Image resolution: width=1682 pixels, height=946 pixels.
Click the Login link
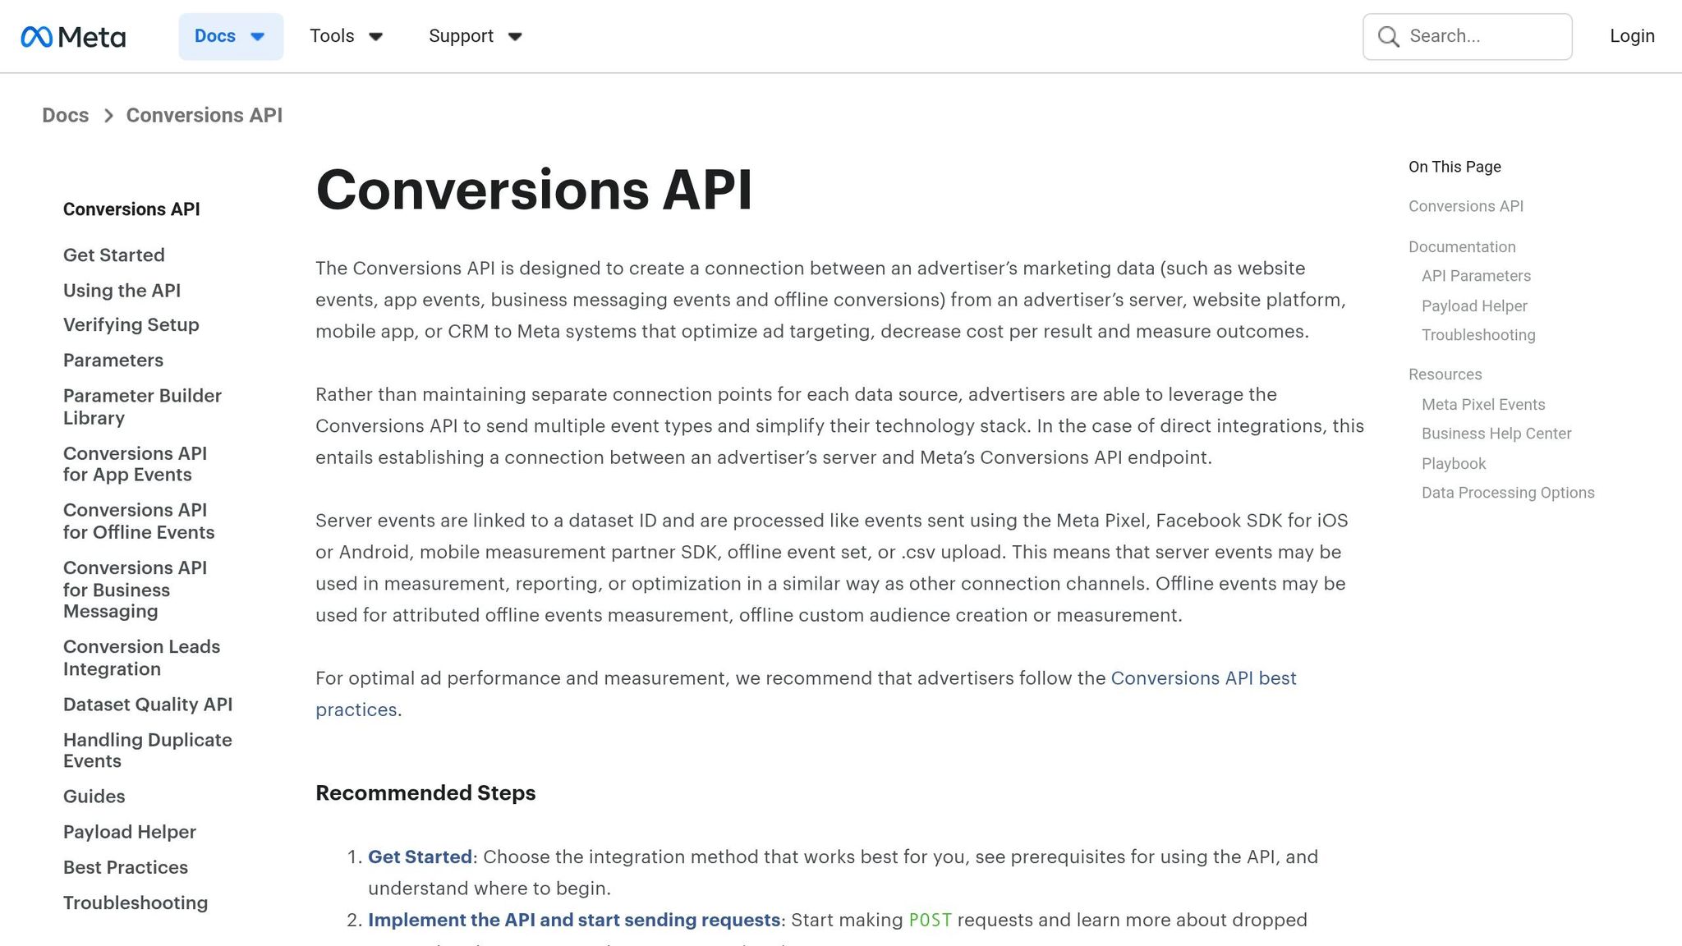coord(1631,36)
